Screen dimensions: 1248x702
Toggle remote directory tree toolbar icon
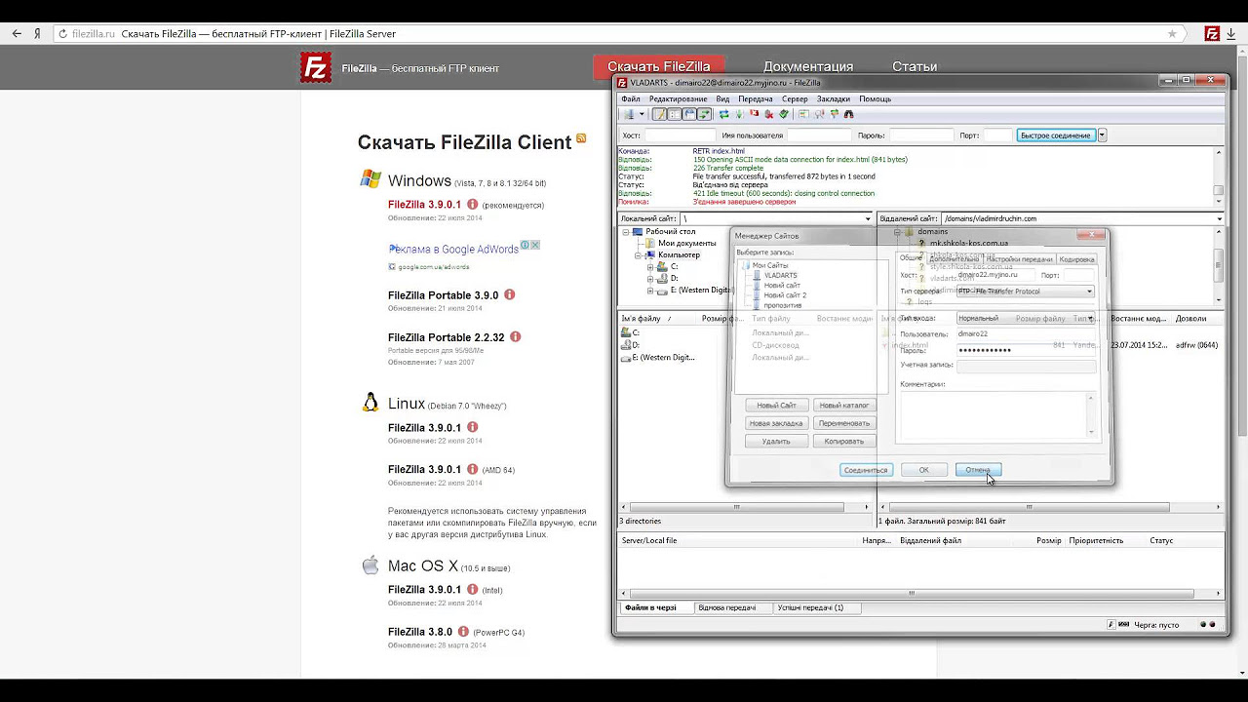tap(689, 114)
